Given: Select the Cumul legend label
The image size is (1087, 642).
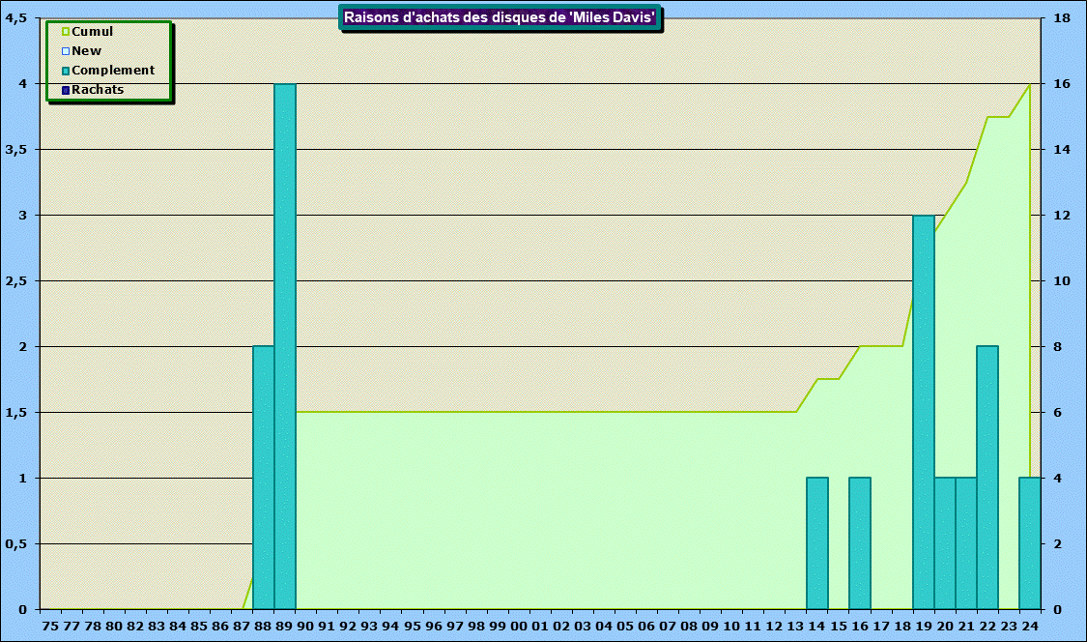Looking at the screenshot, I should pyautogui.click(x=92, y=32).
